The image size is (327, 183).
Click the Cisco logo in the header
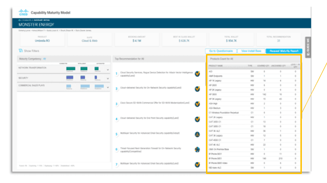pos(23,12)
